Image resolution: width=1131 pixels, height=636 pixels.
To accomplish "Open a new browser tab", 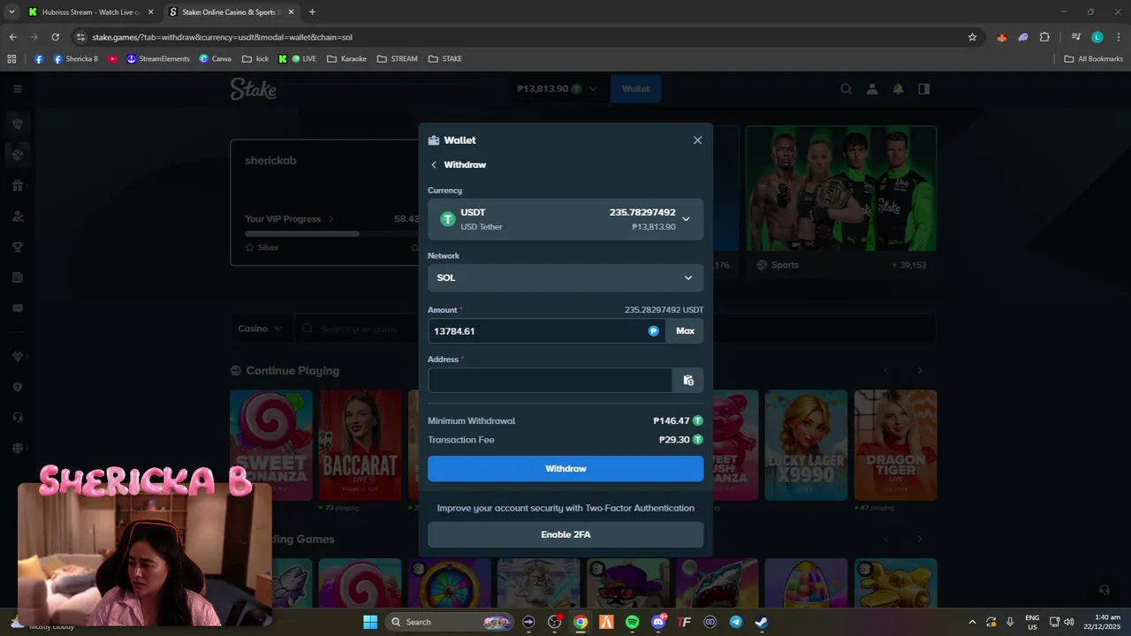I will pyautogui.click(x=312, y=12).
